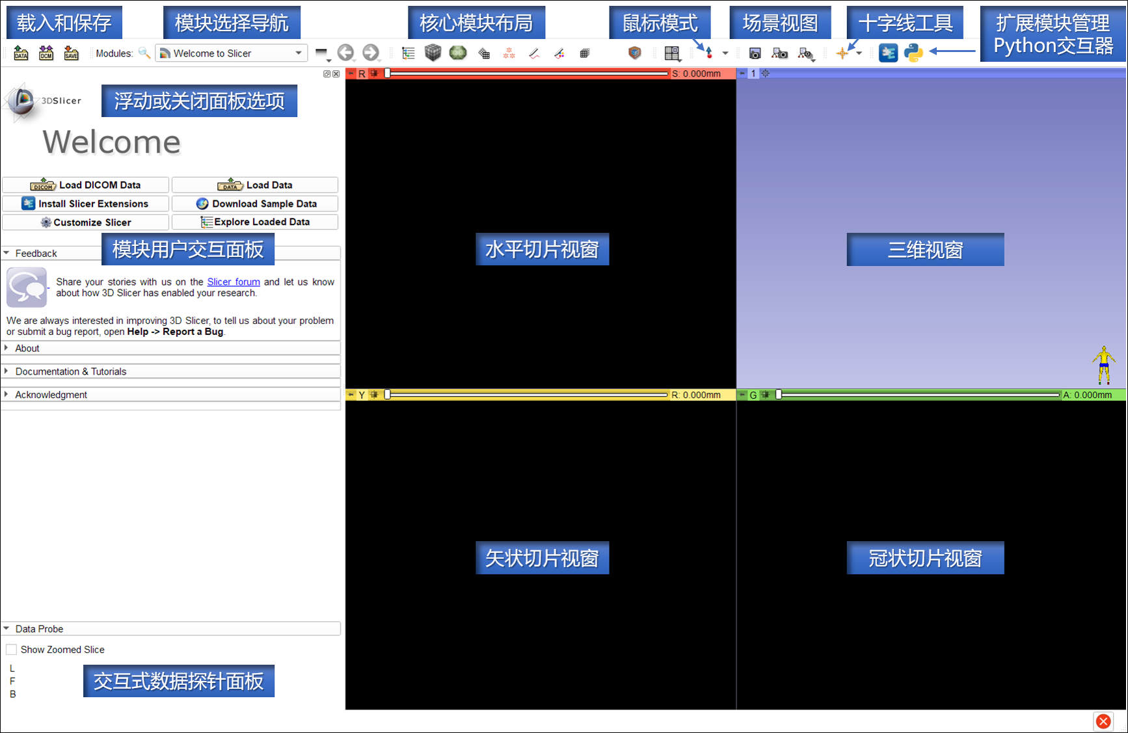1128x733 pixels.
Task: Open the crosshair options dropdown arrow
Action: point(859,53)
